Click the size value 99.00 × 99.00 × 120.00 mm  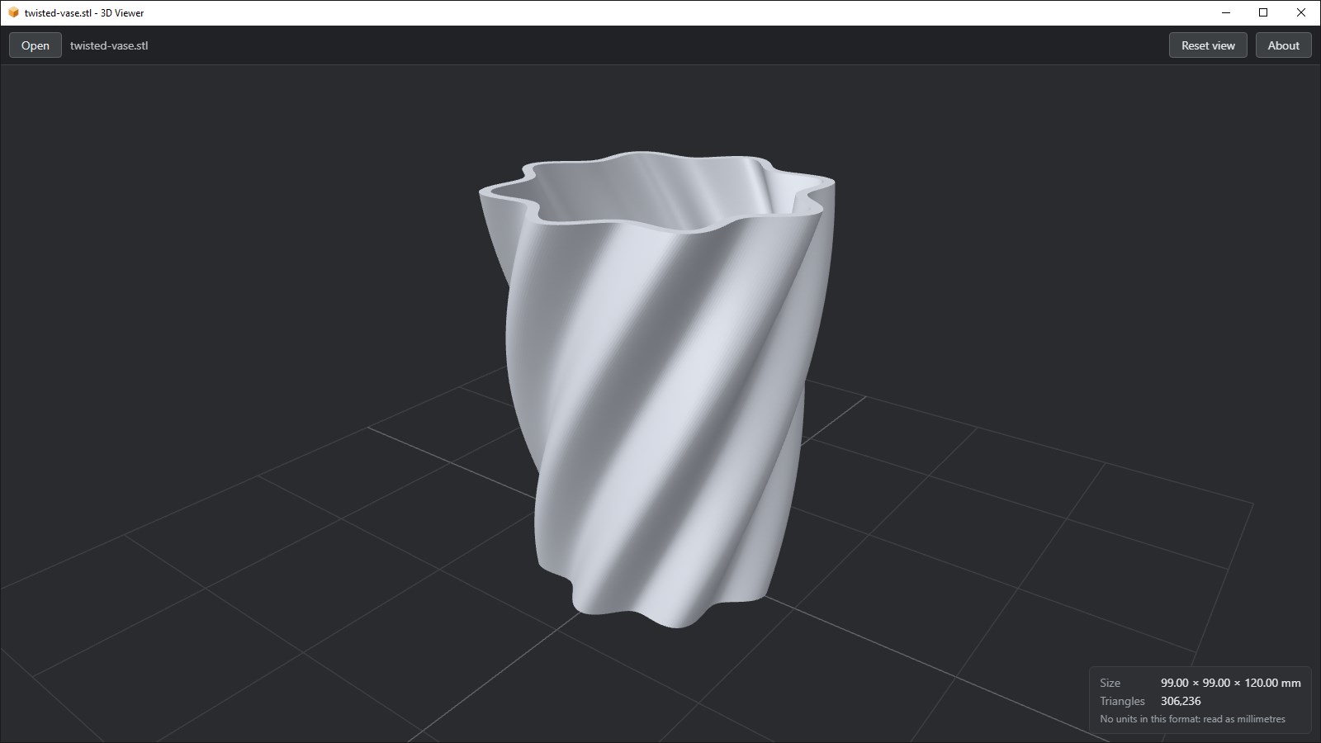coord(1230,683)
